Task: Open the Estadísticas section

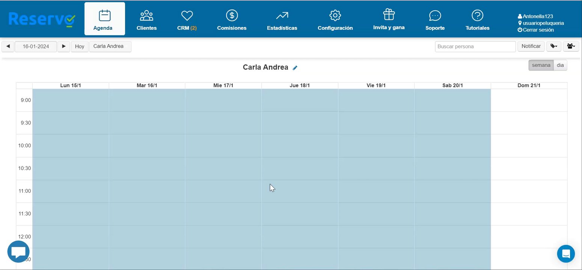Action: point(282,19)
